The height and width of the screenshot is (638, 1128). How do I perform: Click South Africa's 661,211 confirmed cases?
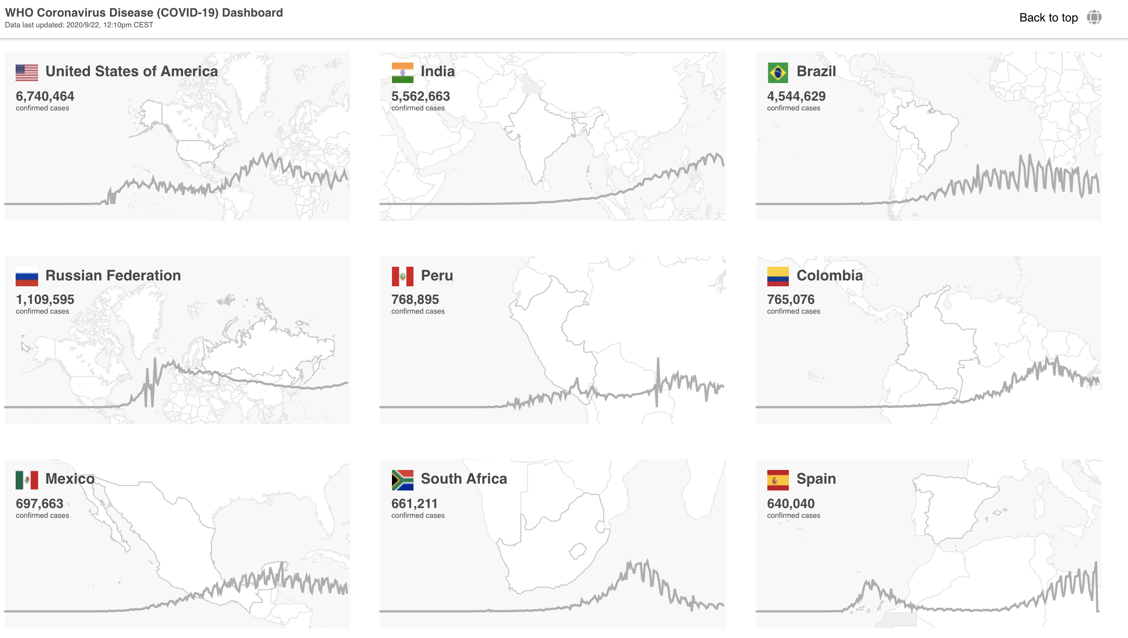pos(414,504)
